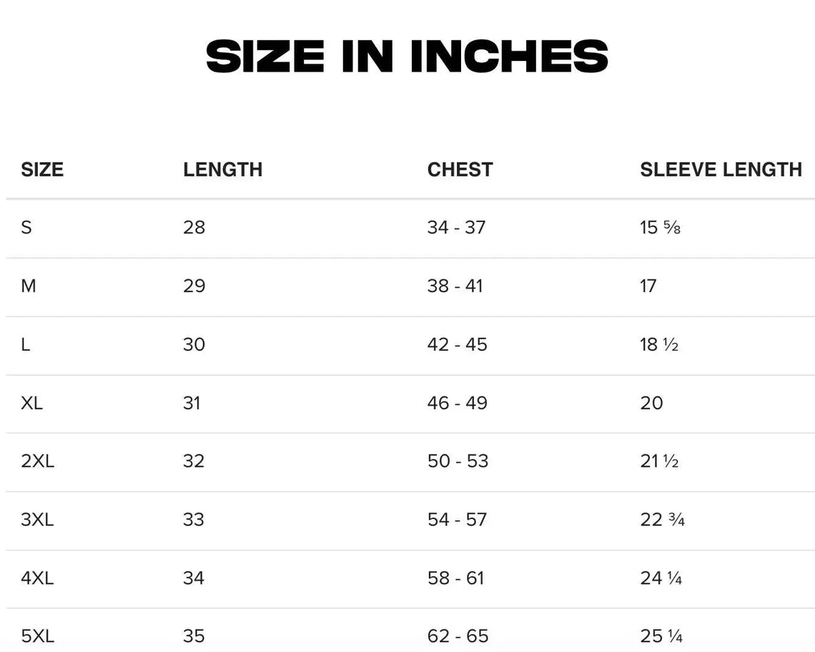Click the LENGTH column header
Screen dimensions: 815x652
click(x=222, y=170)
